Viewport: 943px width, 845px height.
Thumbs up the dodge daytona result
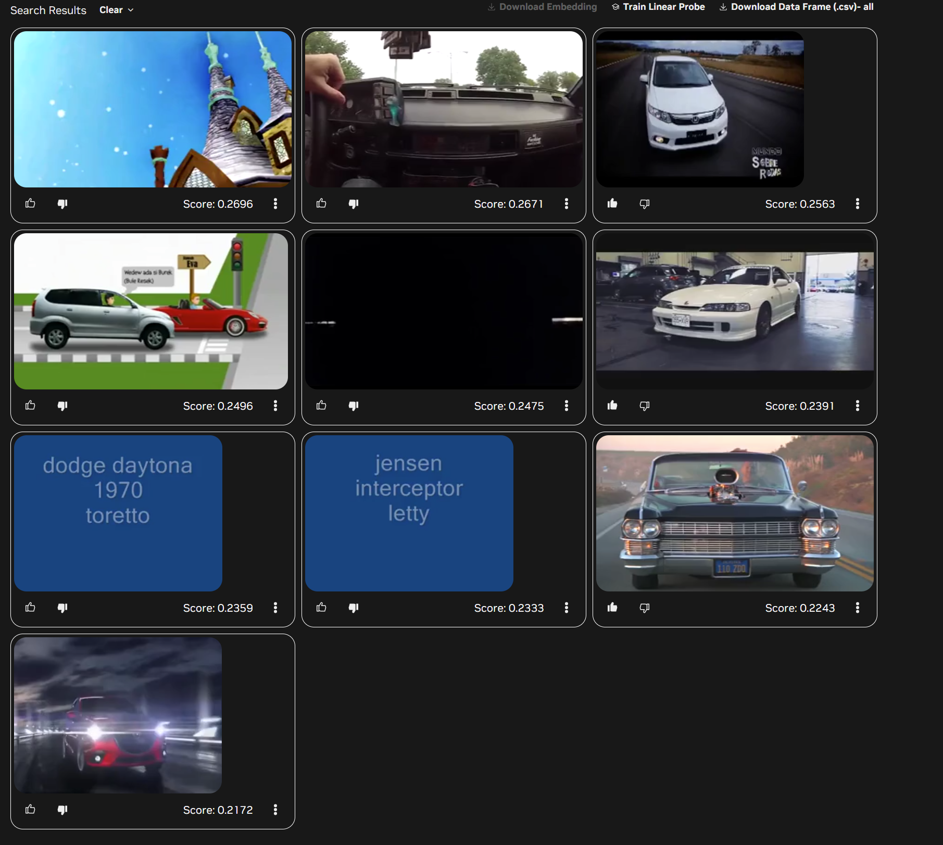pos(30,608)
